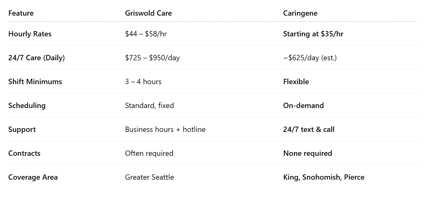Screen dimensions: 435x207
Task: Click the ~$625/day (est.) cell
Action: pos(310,58)
